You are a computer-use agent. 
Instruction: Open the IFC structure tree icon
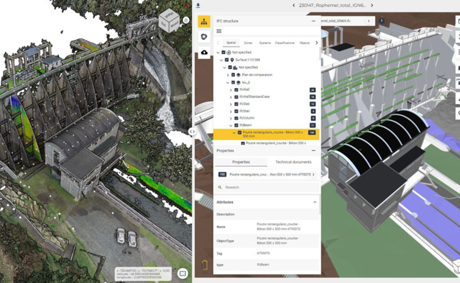pyautogui.click(x=204, y=22)
